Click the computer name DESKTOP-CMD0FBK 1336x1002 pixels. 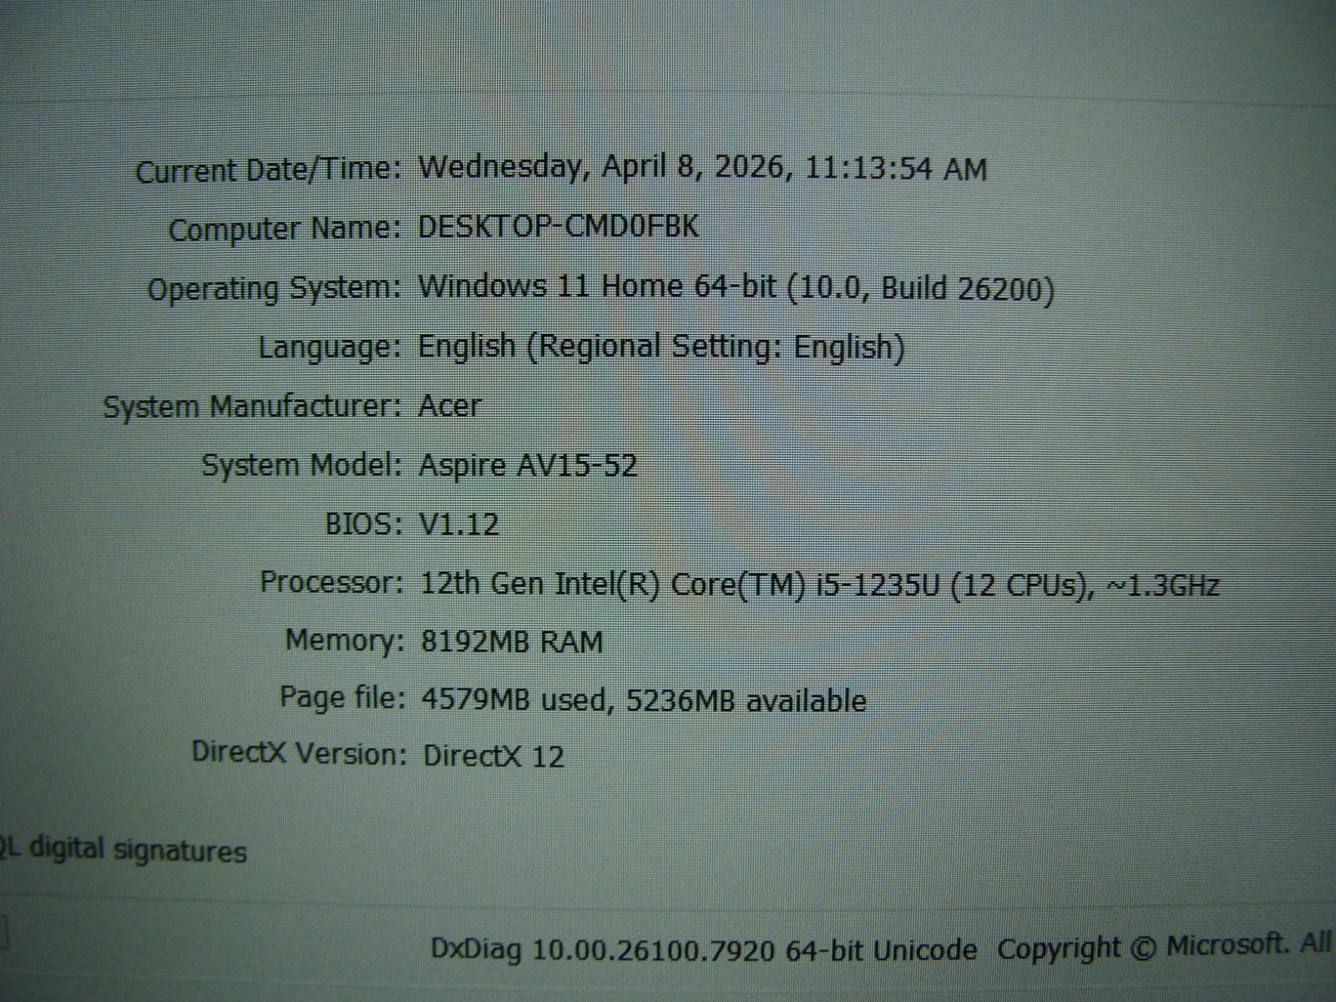click(558, 227)
